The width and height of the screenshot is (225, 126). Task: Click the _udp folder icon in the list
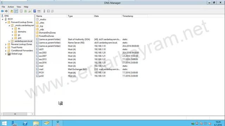tap(38, 29)
